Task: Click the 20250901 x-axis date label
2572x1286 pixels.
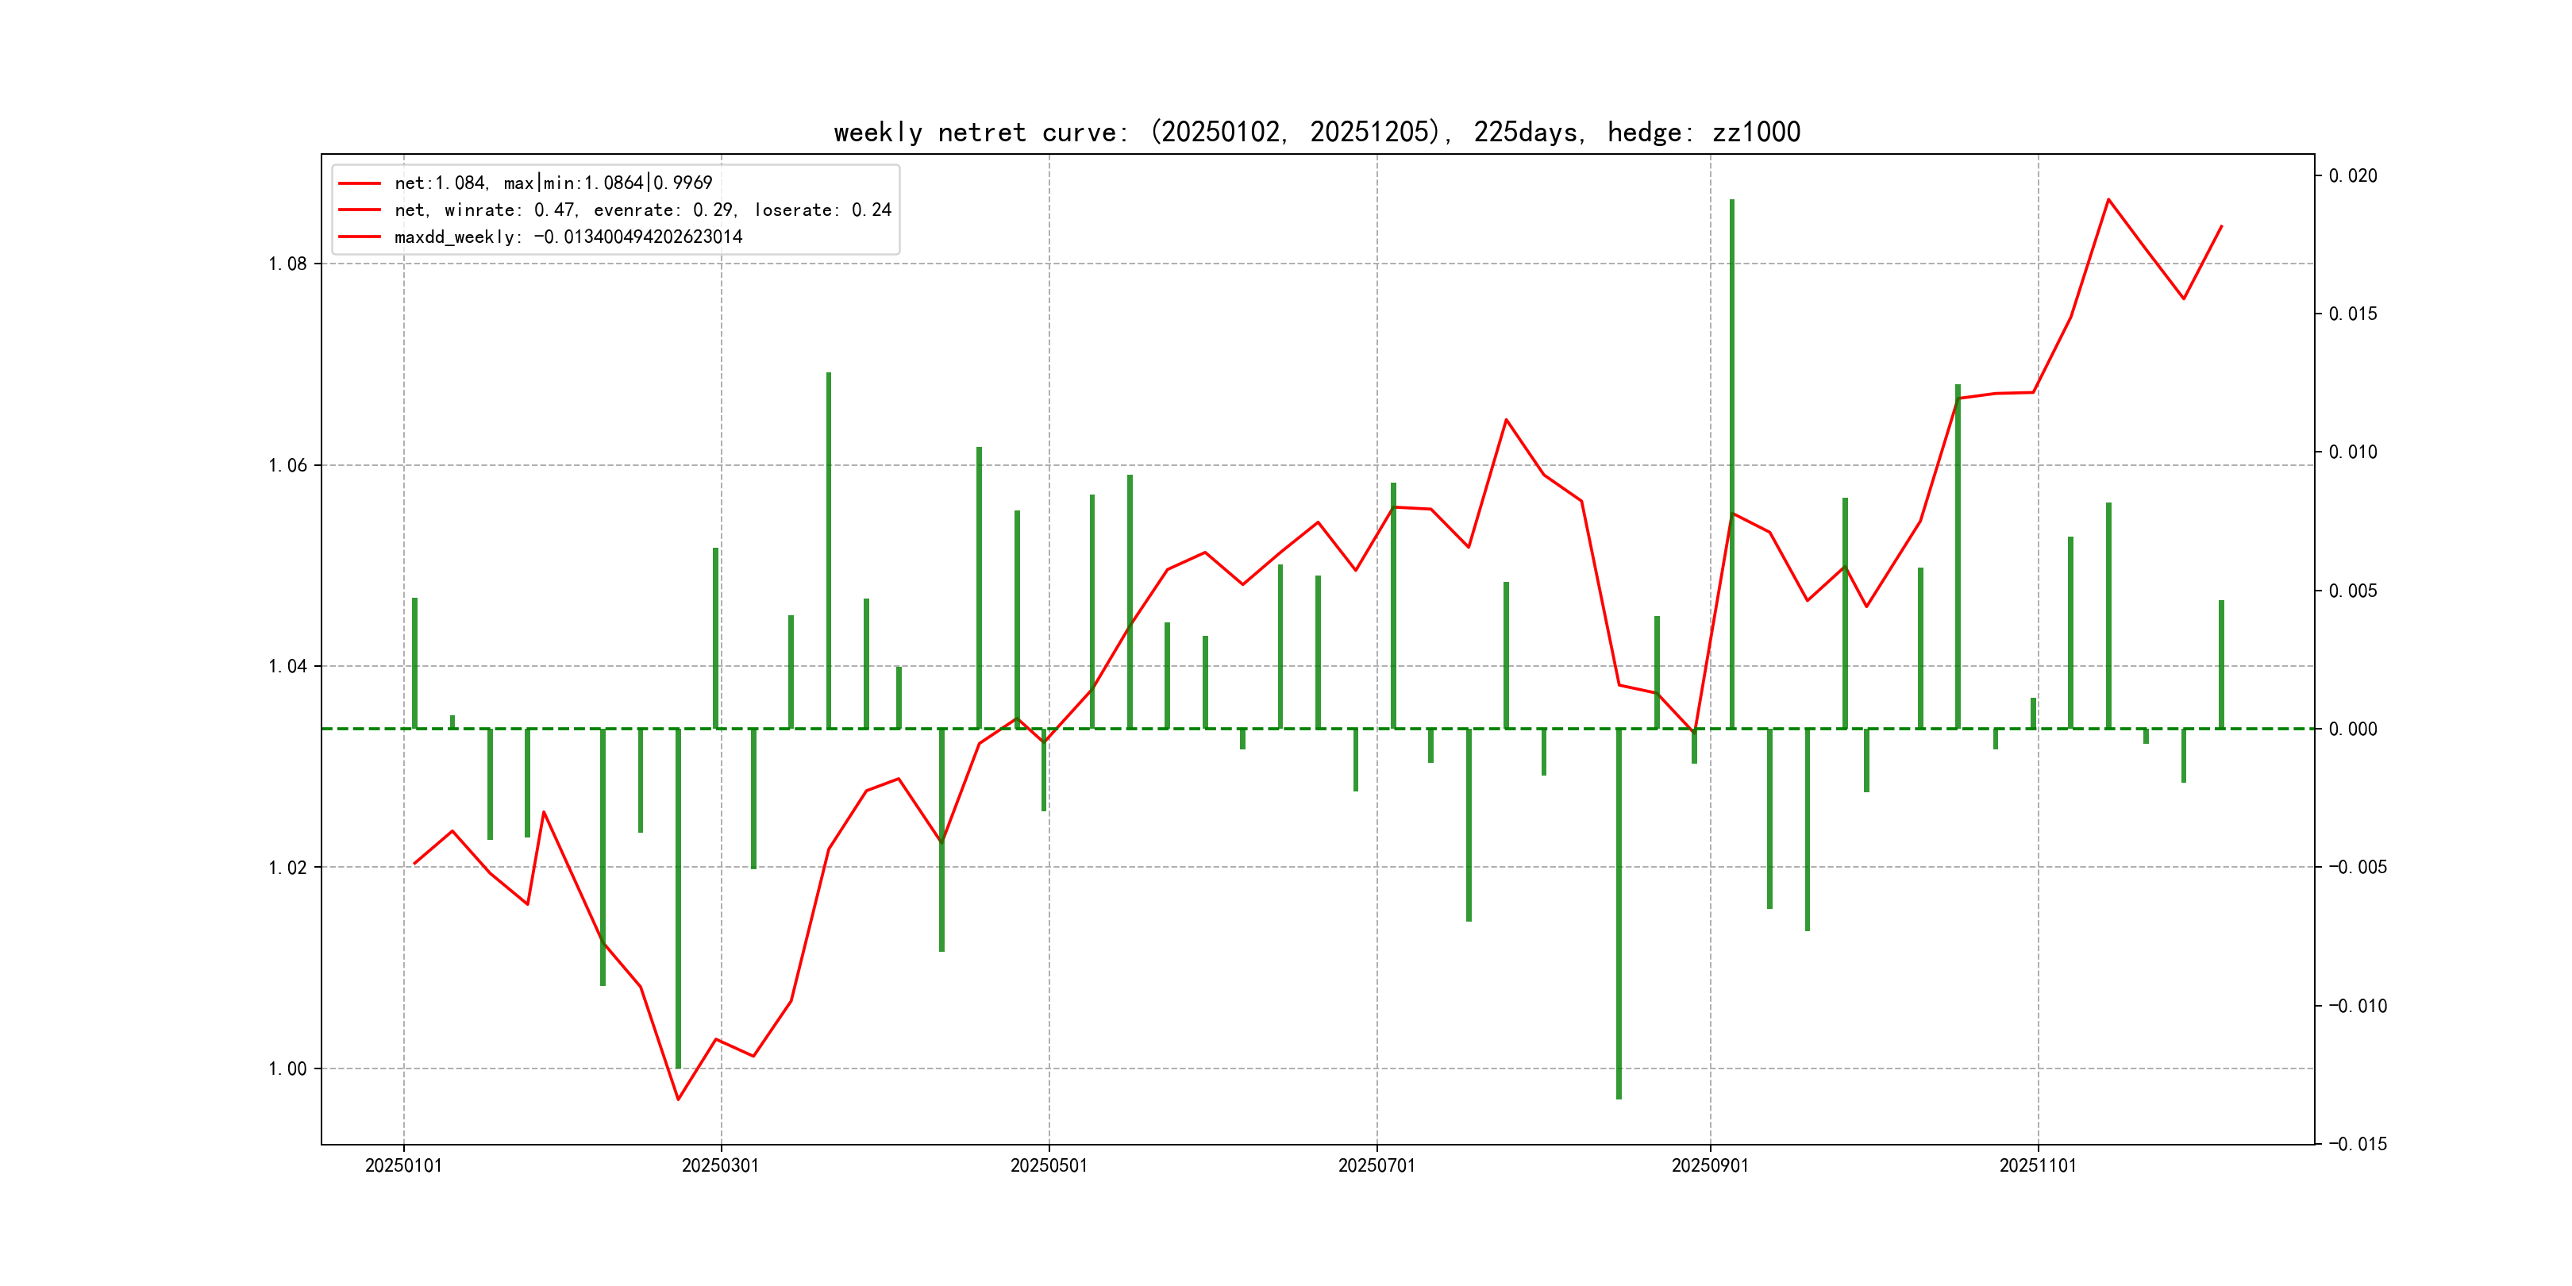Action: 1709,1165
